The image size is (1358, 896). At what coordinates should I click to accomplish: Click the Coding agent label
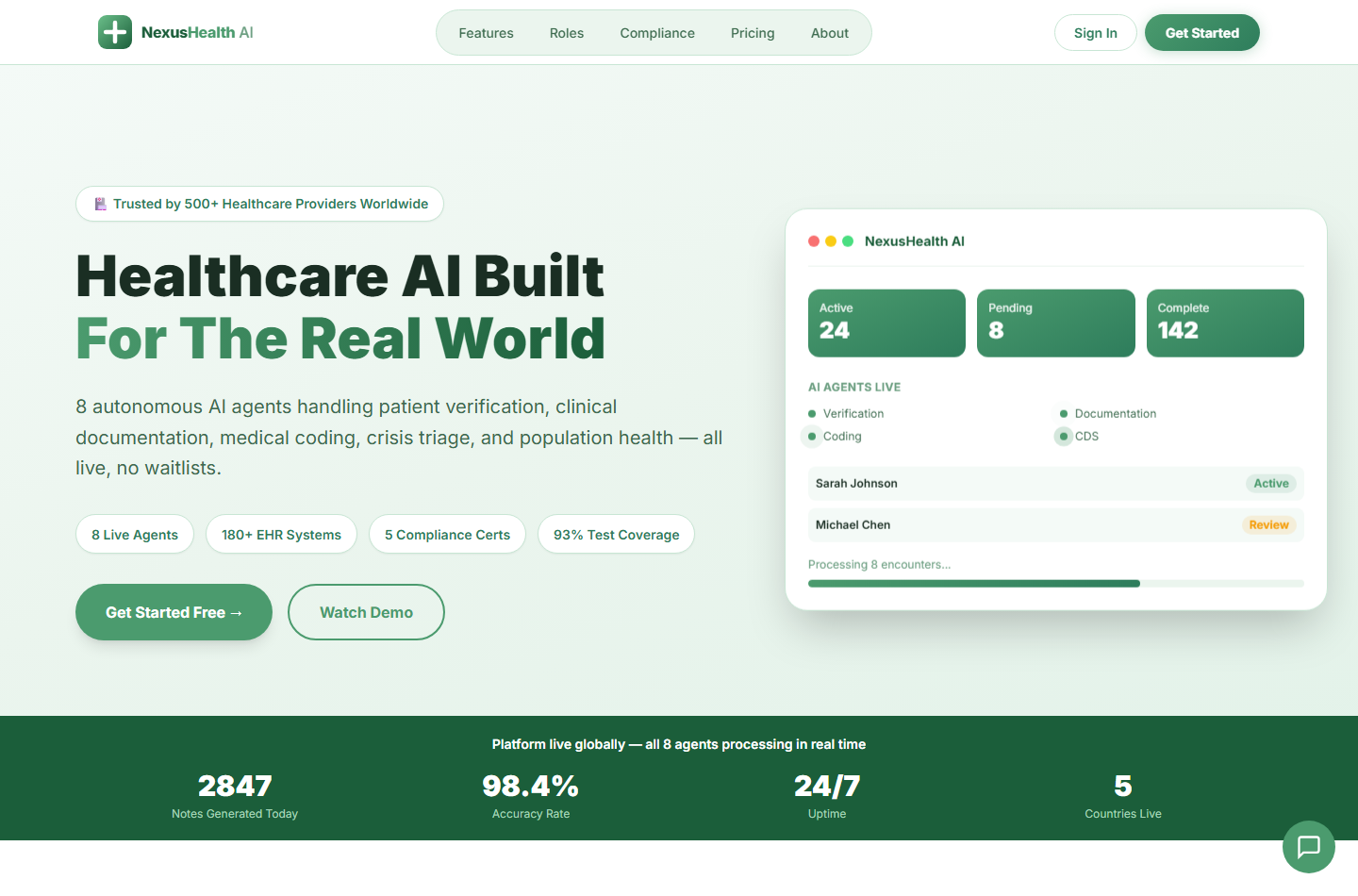(x=842, y=437)
